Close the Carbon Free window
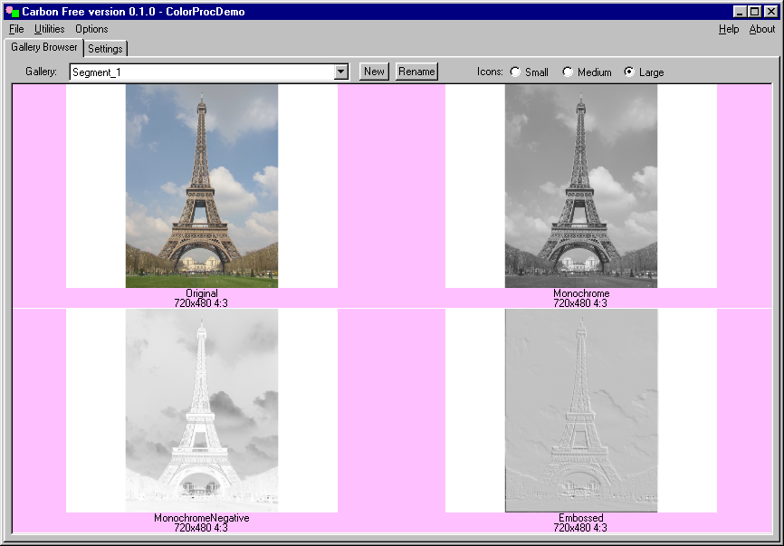784x546 pixels. [771, 12]
